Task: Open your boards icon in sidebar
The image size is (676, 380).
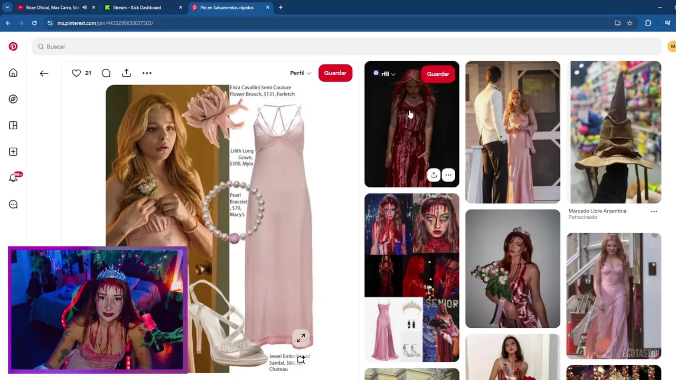Action: pyautogui.click(x=13, y=126)
